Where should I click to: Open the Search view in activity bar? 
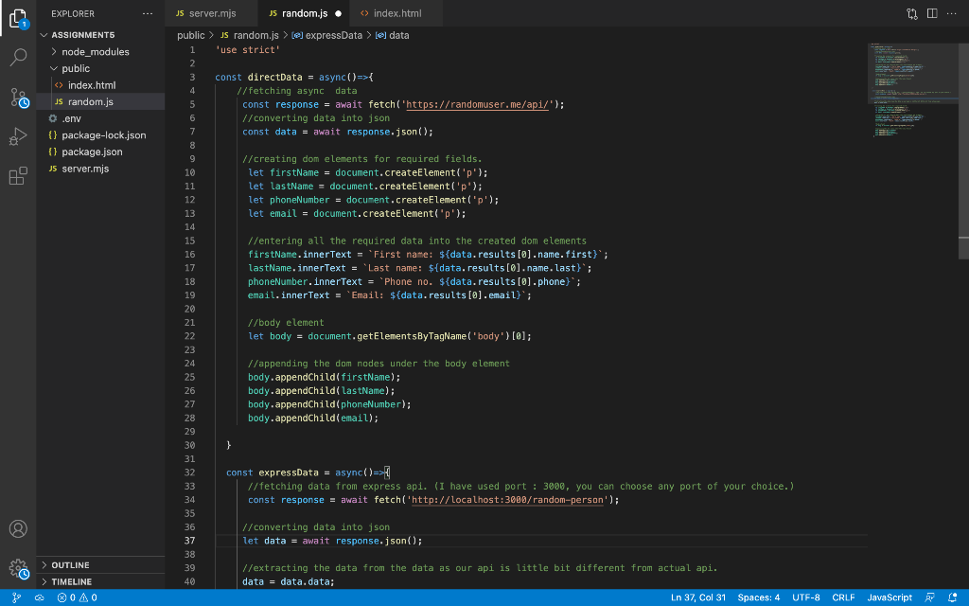coord(18,57)
